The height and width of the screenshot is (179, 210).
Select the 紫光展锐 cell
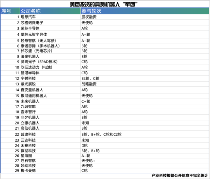coord(50,84)
